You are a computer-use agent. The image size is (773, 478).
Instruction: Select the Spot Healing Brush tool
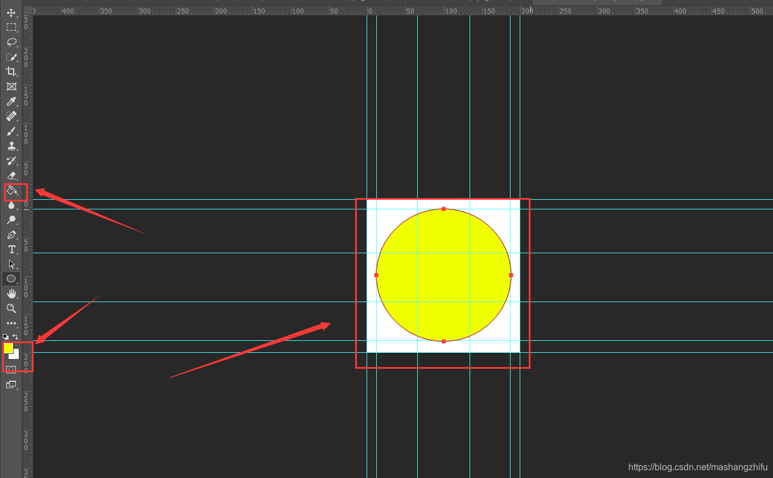click(11, 116)
